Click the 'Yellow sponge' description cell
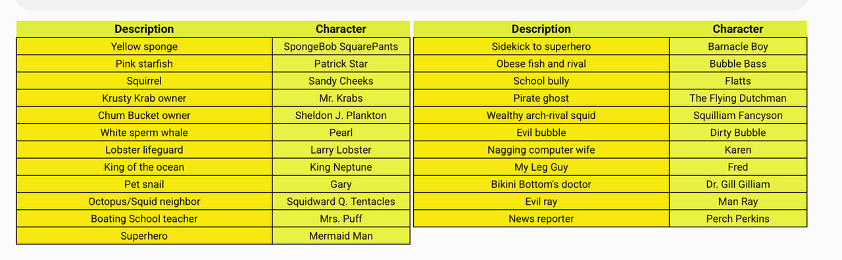The image size is (842, 260). coord(144,47)
